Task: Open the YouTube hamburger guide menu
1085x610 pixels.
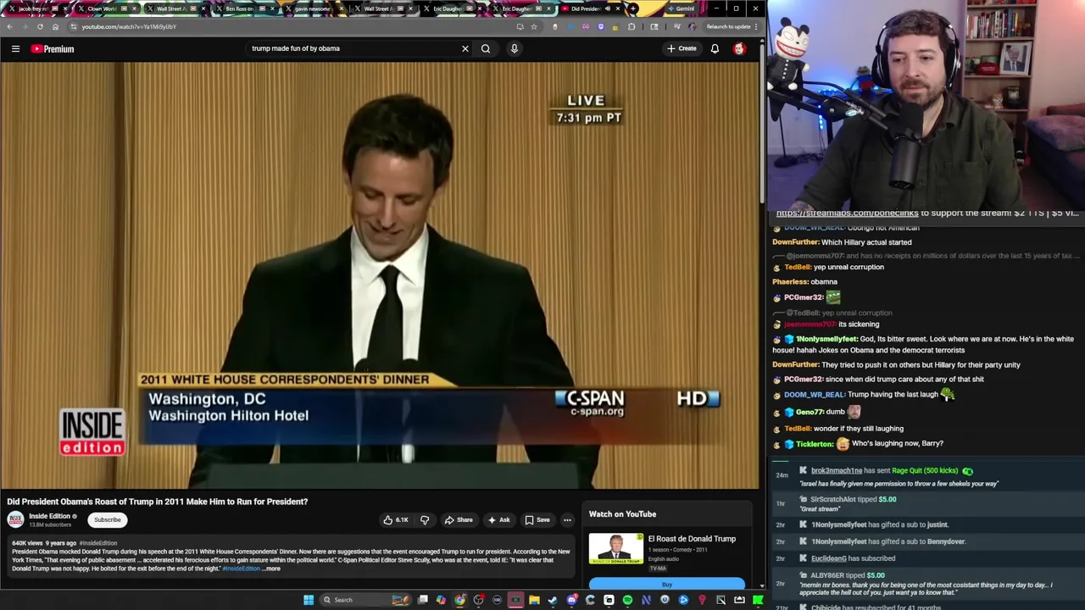Action: click(x=15, y=48)
